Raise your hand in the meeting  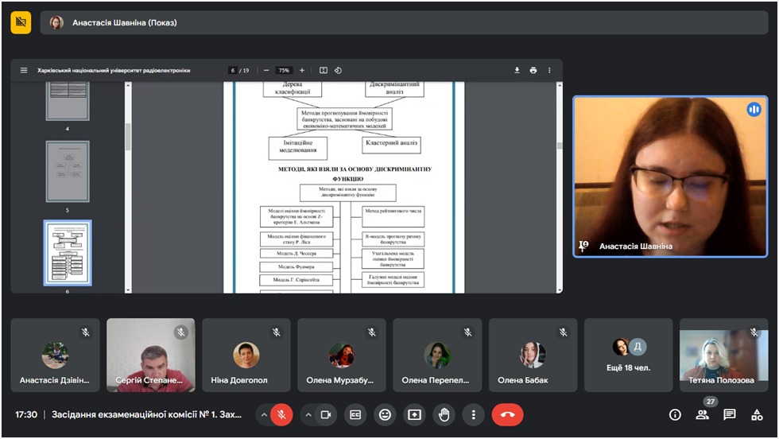444,414
